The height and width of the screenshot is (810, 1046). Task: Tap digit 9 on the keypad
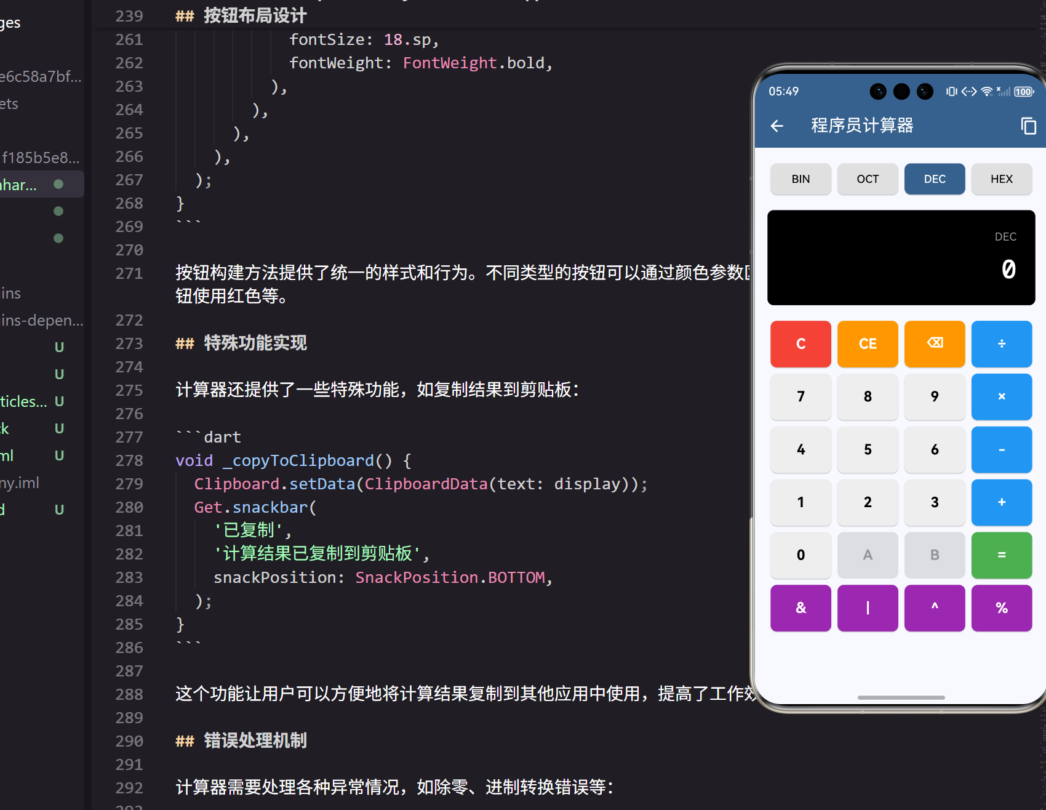pyautogui.click(x=935, y=396)
